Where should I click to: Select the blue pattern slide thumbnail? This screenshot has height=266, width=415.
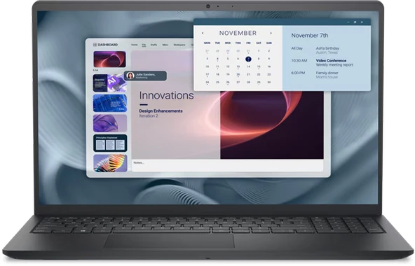tap(110, 103)
